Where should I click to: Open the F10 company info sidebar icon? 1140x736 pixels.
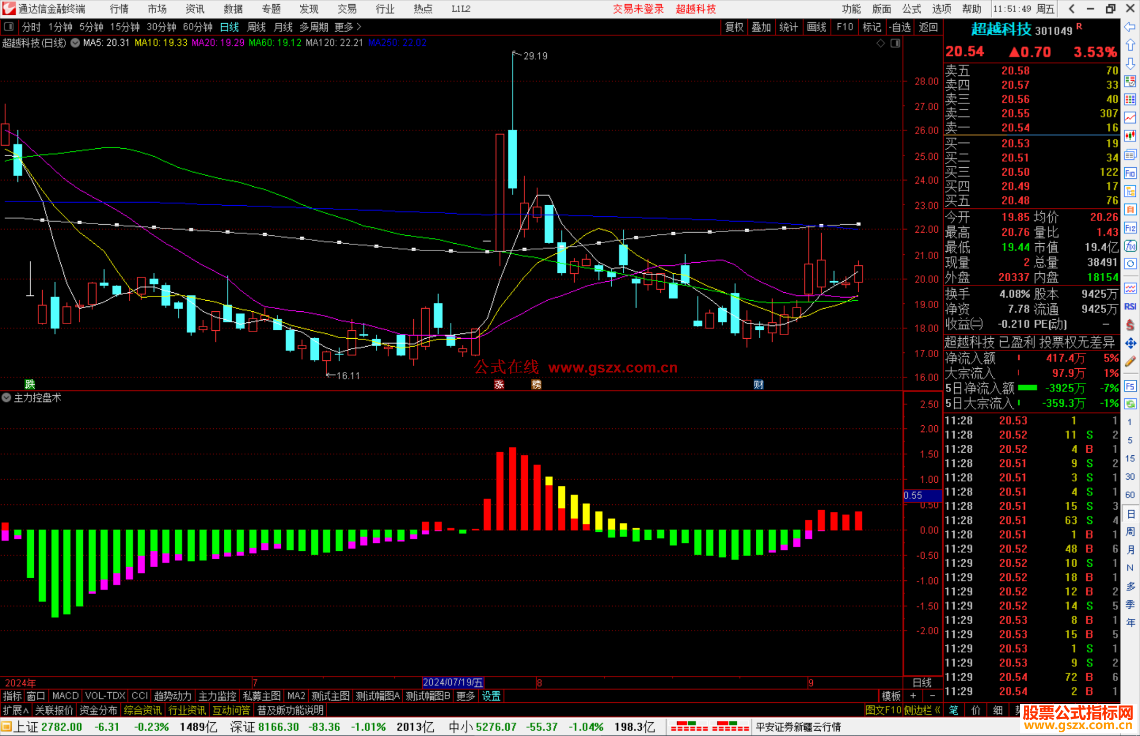[1130, 174]
